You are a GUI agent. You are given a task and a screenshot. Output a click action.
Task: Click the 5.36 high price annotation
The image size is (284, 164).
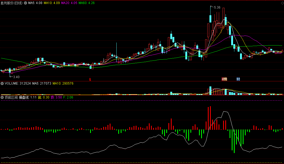click(217, 7)
